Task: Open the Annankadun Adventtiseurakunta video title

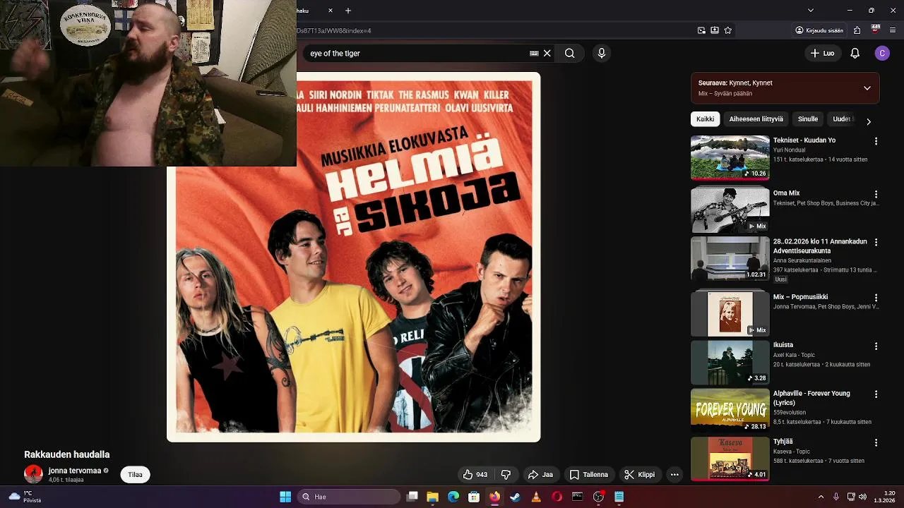Action: point(820,246)
